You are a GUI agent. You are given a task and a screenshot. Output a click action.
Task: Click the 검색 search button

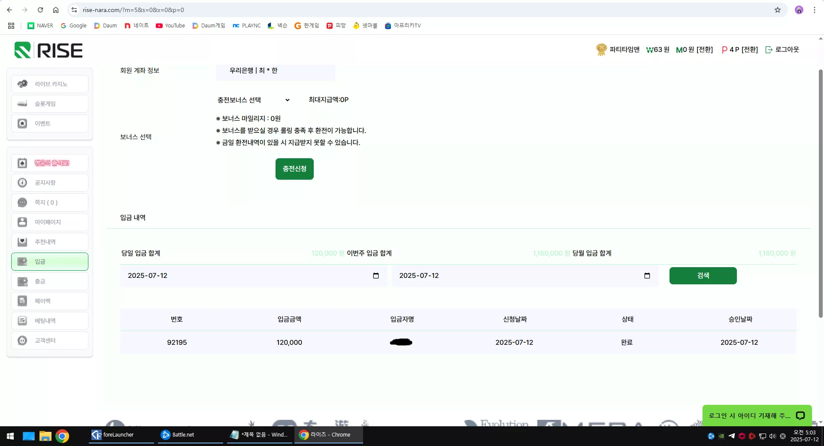click(703, 276)
